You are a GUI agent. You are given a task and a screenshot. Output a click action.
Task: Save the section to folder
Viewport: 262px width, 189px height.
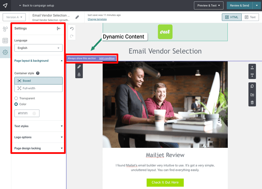(x=252, y=94)
